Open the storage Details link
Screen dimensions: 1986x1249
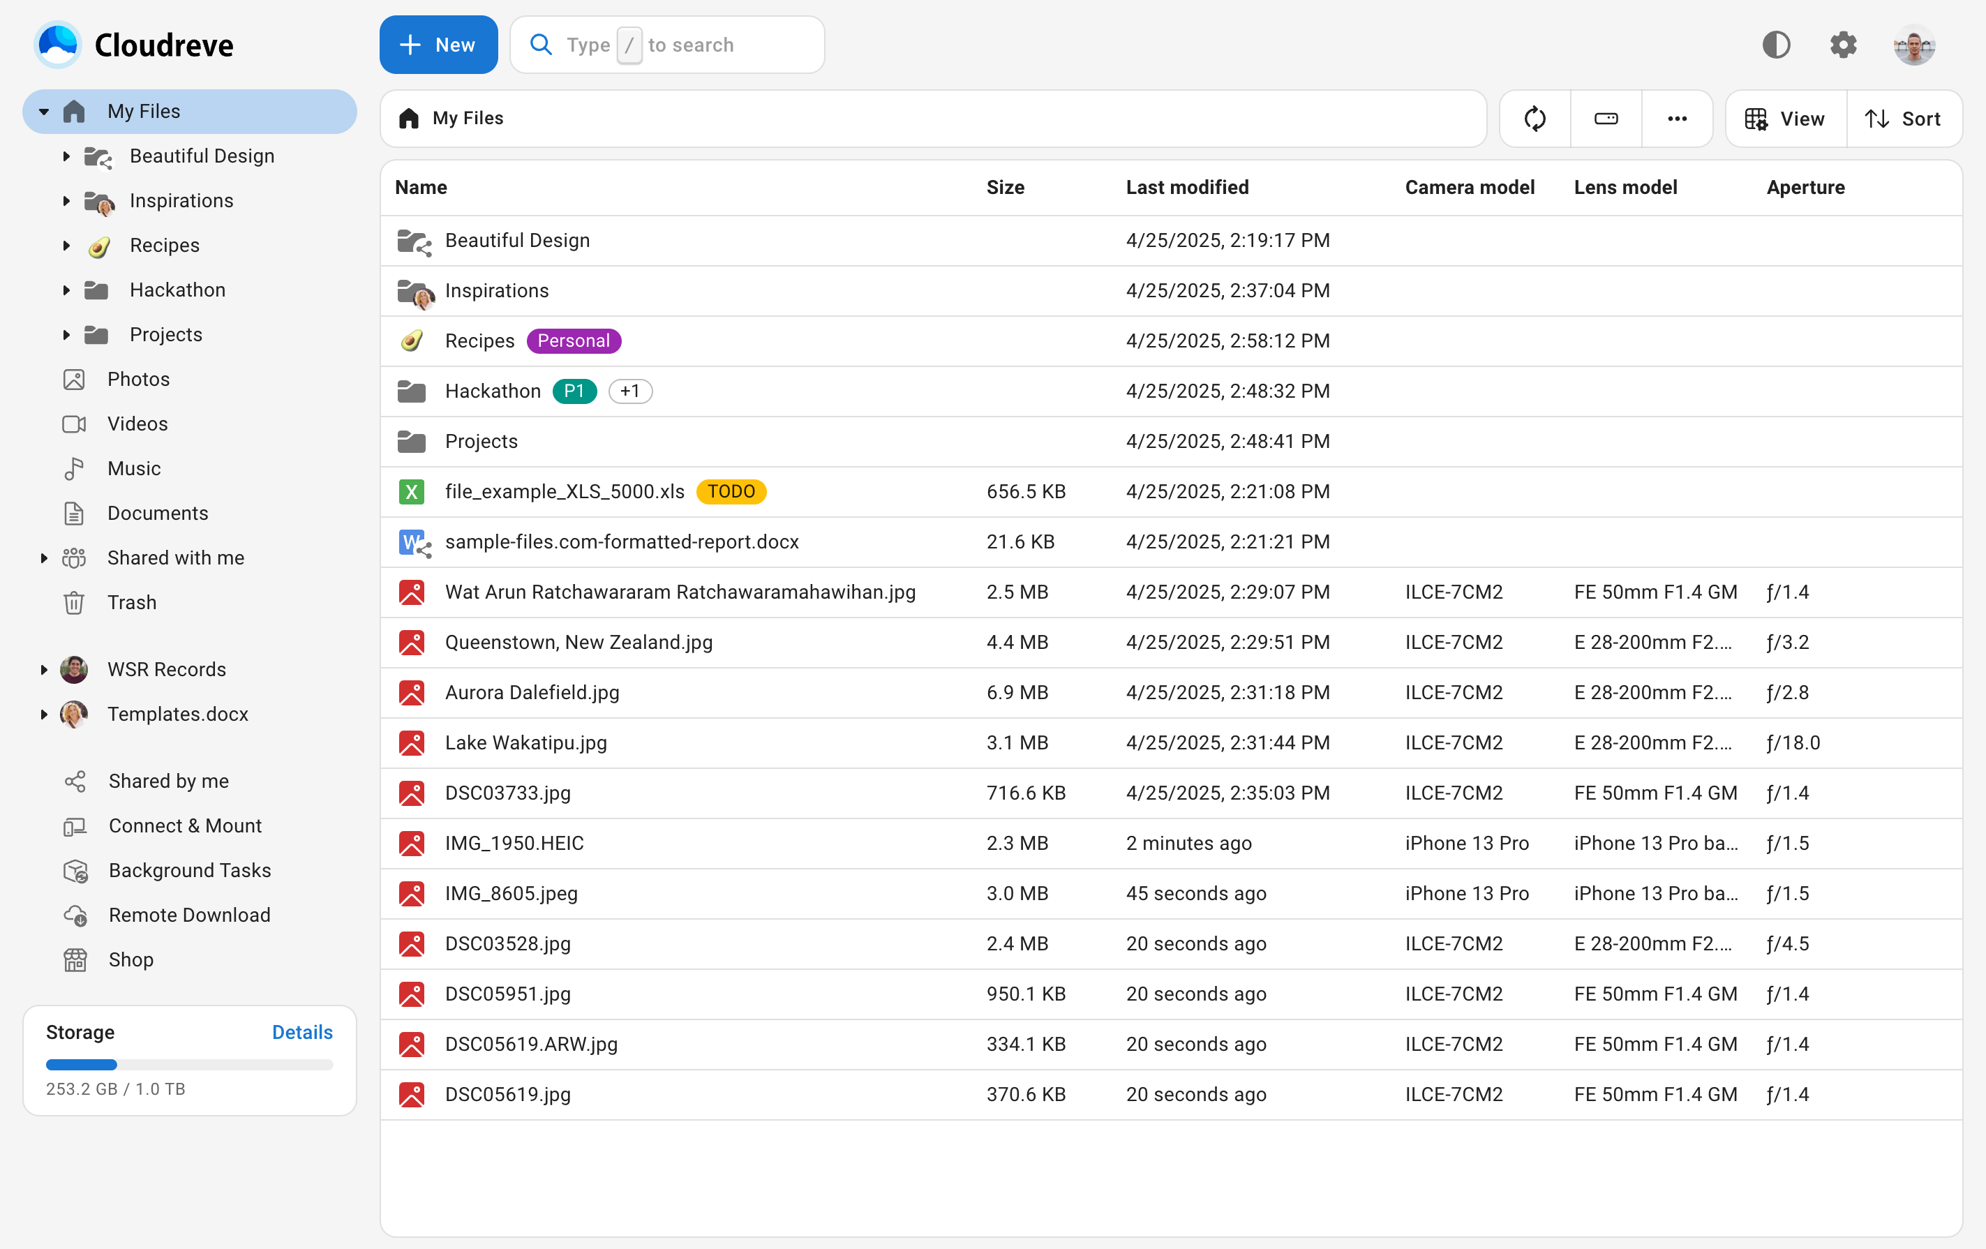(302, 1032)
